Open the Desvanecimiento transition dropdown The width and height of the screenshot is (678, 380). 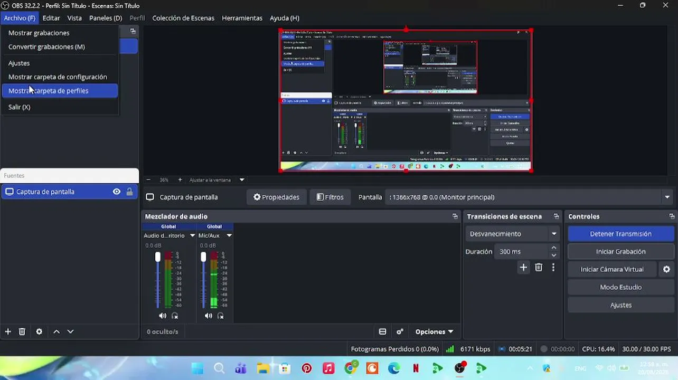[512, 234]
